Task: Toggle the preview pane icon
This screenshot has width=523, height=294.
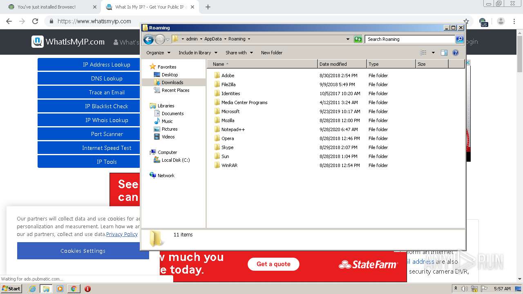Action: point(444,53)
